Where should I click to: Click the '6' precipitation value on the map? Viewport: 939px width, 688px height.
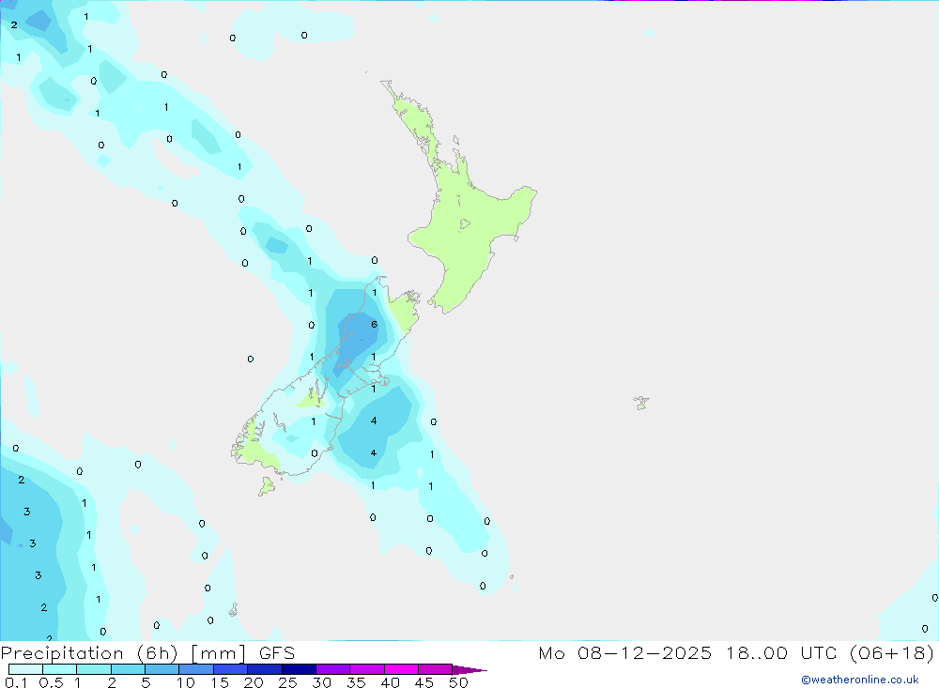coord(375,325)
